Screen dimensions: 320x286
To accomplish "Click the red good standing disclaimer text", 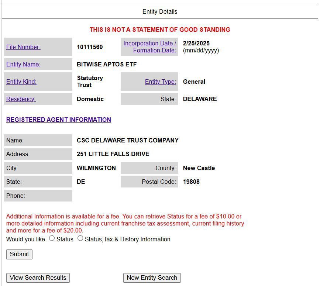I will click(x=160, y=30).
